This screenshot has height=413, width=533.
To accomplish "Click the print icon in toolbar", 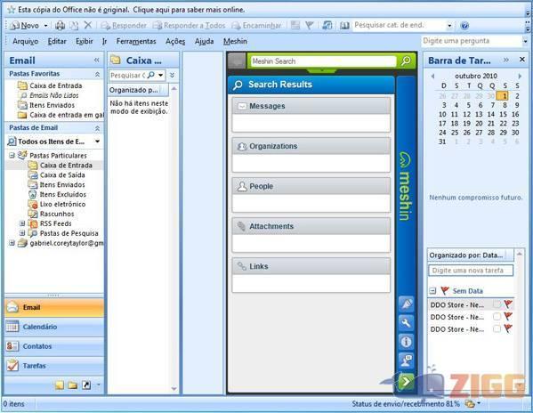I will click(61, 25).
